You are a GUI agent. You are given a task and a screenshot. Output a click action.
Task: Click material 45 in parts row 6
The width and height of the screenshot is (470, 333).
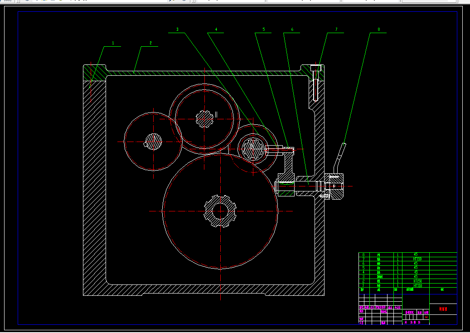point(416,264)
